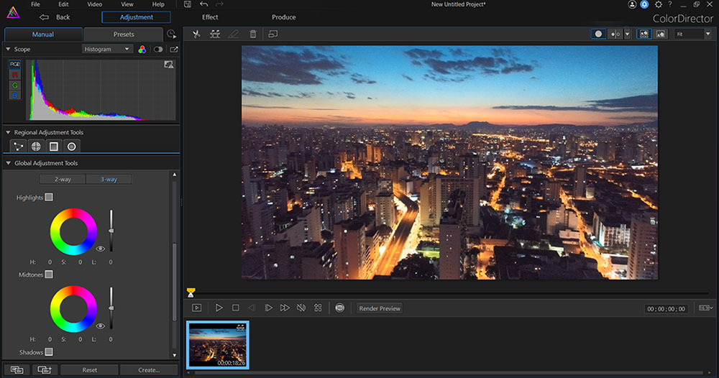Select the radial circle mask tool
This screenshot has height=378, width=719.
(x=71, y=146)
